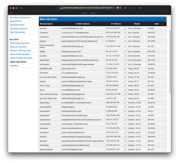Open System E-Mail Log-Daten
The height and width of the screenshot is (163, 179).
pyautogui.click(x=20, y=54)
